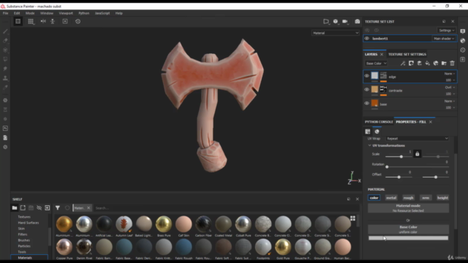Click shelf filter funnel icon
Viewport: 468px width, 263px height.
point(58,207)
